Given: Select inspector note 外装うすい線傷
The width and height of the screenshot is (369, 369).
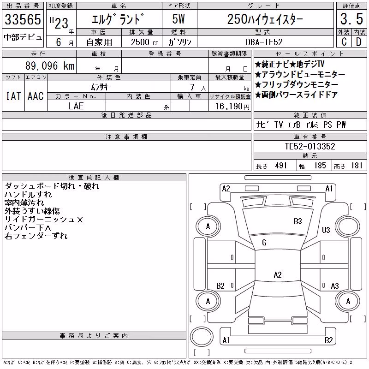Looking at the screenshot, I should 32,211.
